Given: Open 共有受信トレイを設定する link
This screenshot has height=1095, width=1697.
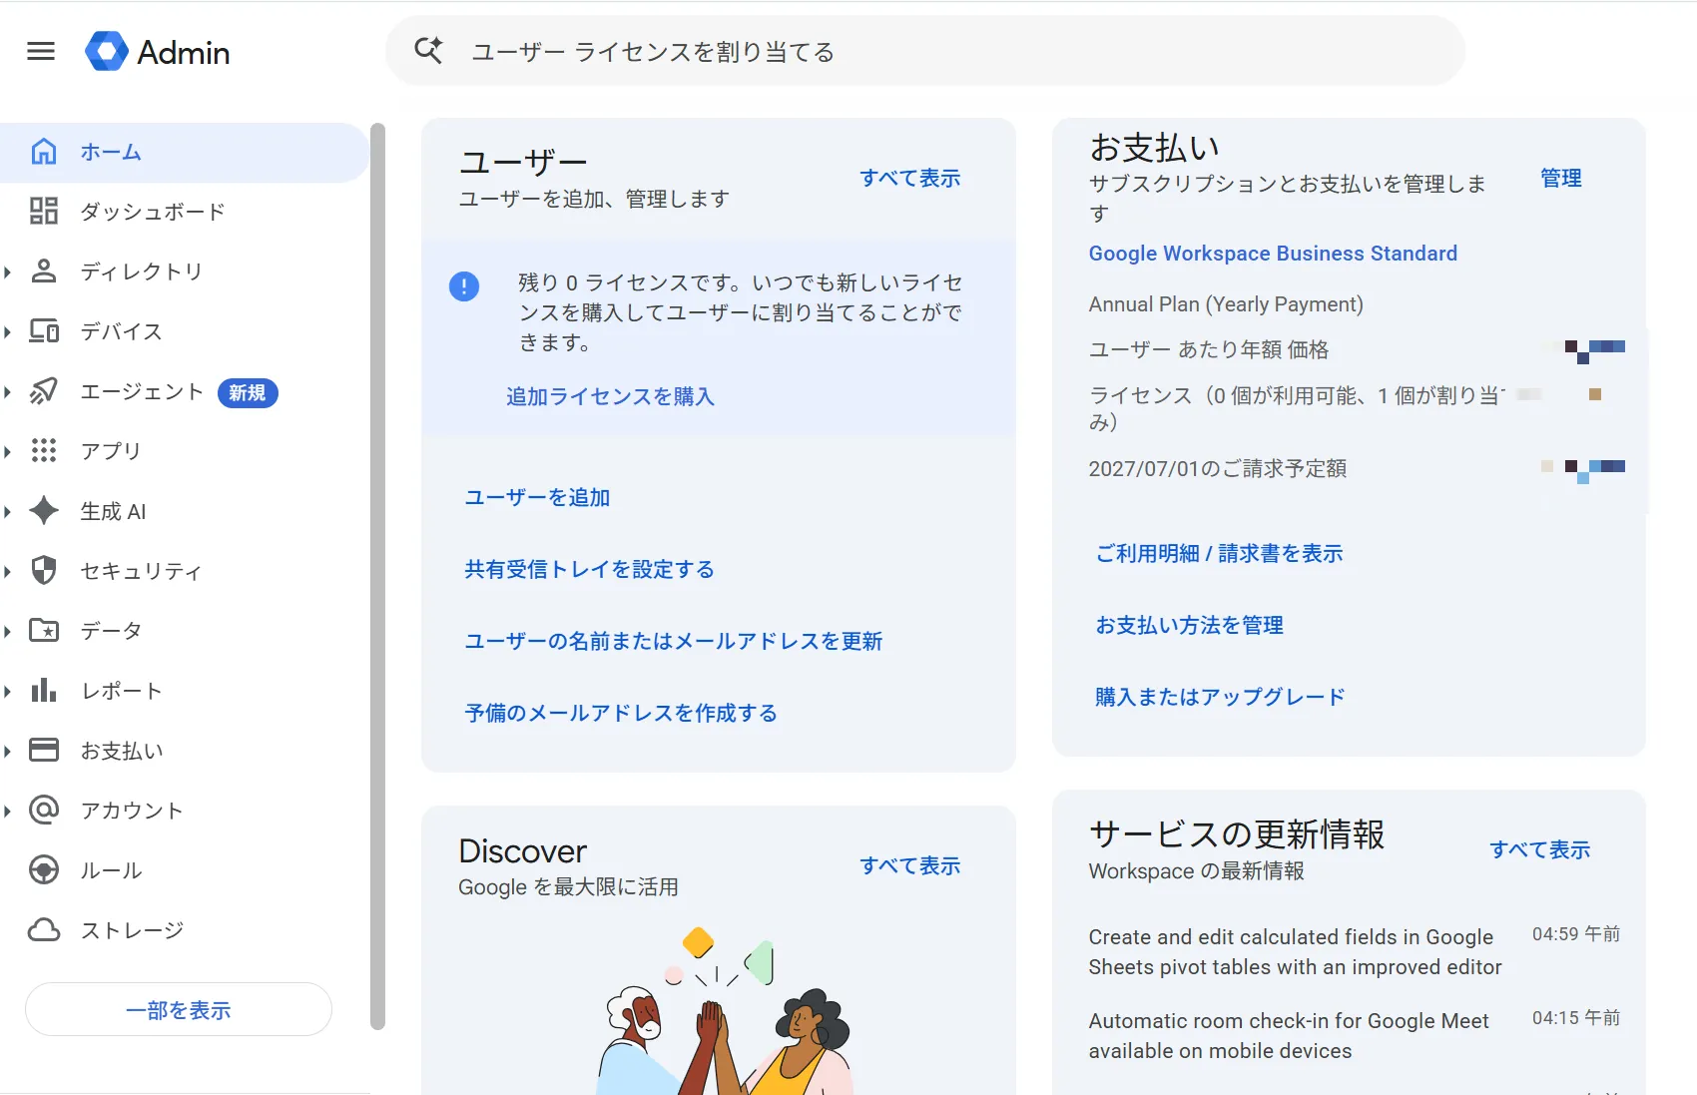Looking at the screenshot, I should [589, 569].
